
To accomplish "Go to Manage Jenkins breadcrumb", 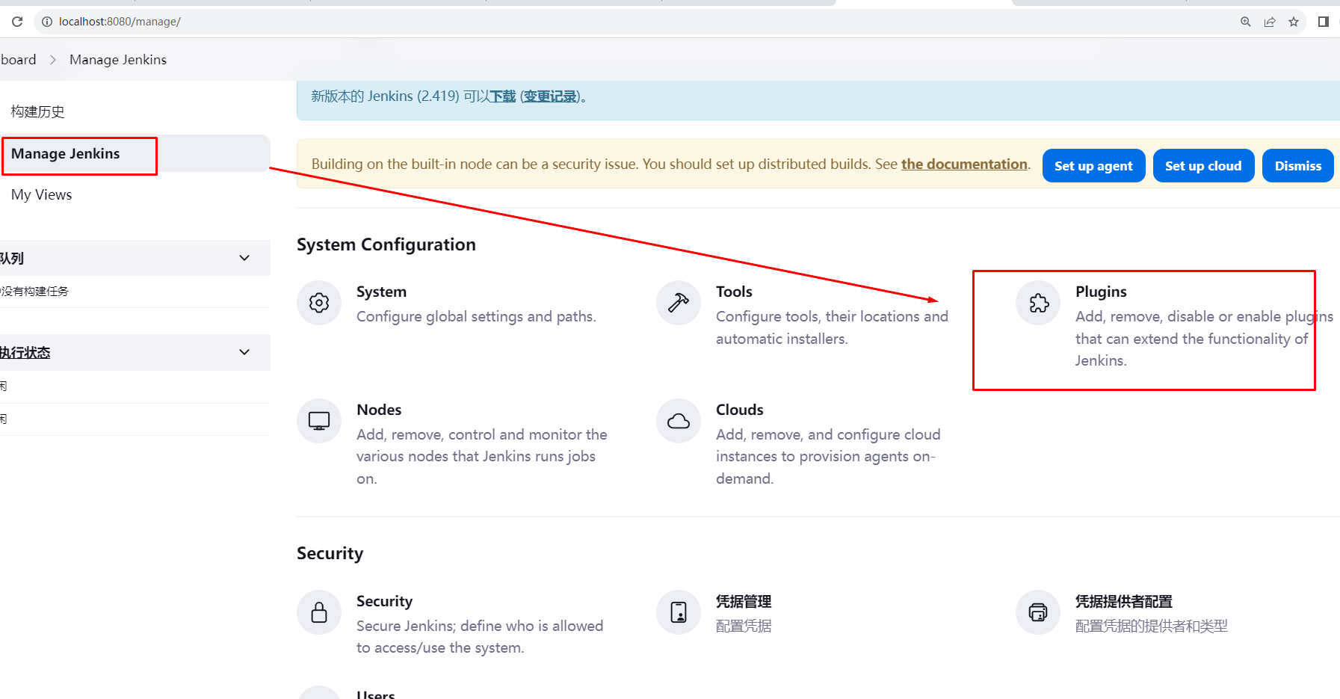I will point(118,60).
